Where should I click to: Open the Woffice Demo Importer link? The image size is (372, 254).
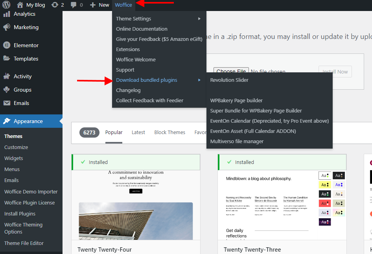coord(31,192)
